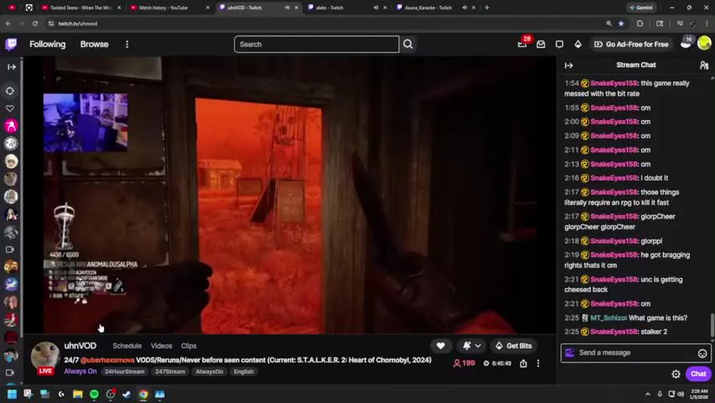Open the Twitch home logo
This screenshot has height=403, width=715.
pyautogui.click(x=11, y=44)
